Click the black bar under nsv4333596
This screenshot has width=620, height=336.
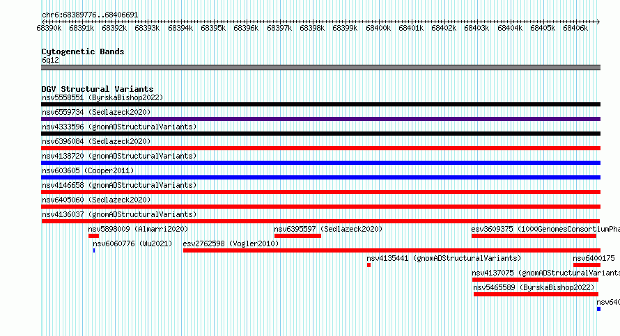320,134
